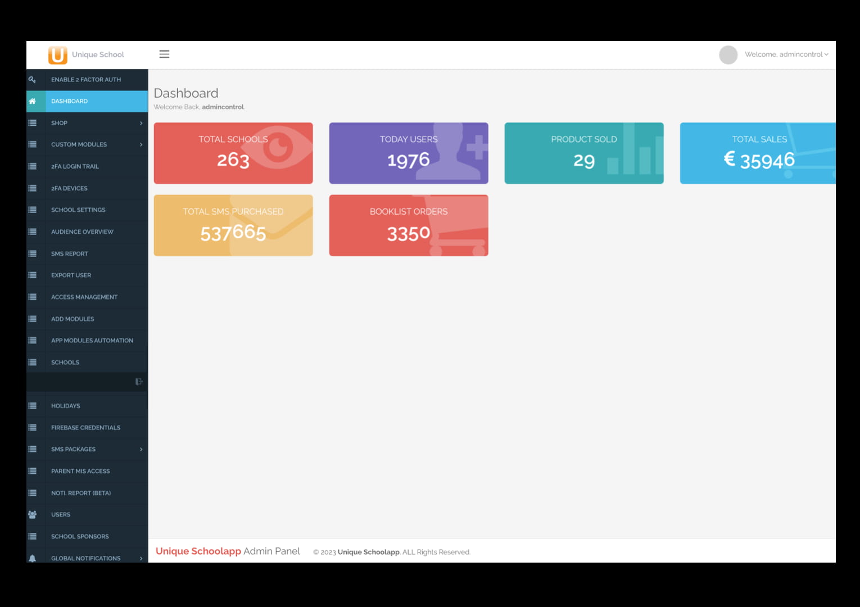Select Access Management in the sidebar
The height and width of the screenshot is (607, 860).
[84, 297]
